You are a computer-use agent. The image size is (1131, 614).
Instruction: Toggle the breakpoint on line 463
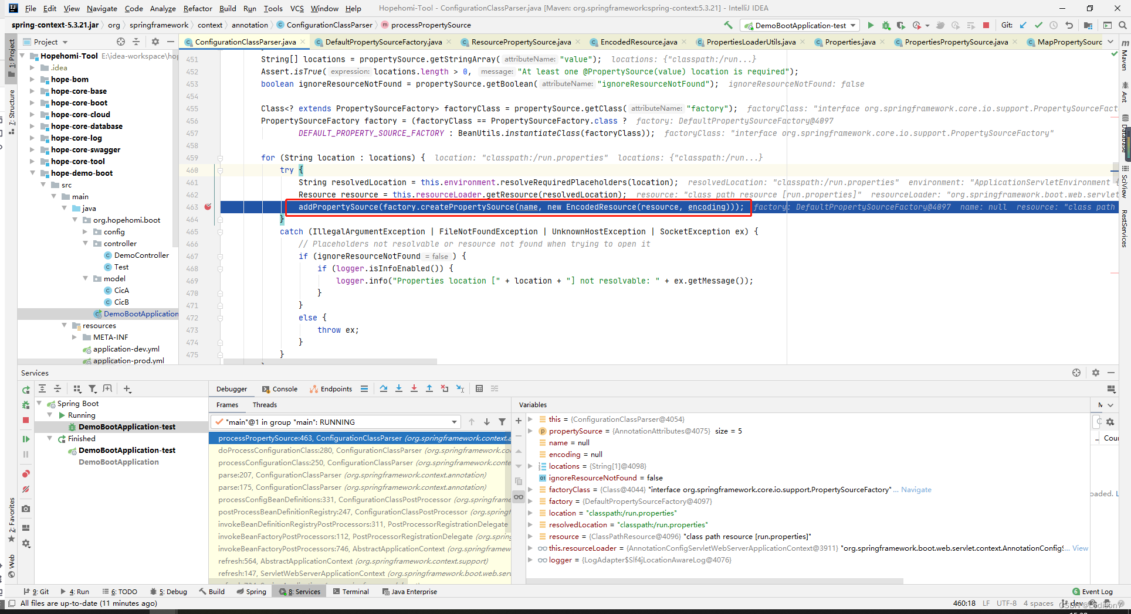click(208, 207)
